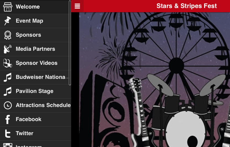Click the storefront icon beside Welcome

(8, 7)
